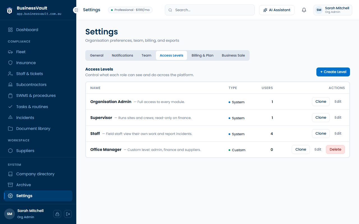Select the Access Levels tab
This screenshot has width=359, height=224.
[x=171, y=55]
